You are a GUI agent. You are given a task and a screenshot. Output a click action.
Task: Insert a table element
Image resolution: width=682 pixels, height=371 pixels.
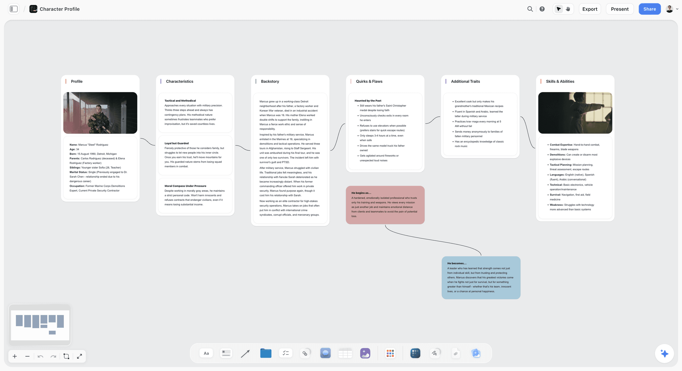click(x=345, y=353)
